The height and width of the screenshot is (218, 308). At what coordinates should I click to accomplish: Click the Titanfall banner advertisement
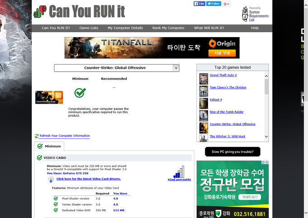click(152, 48)
